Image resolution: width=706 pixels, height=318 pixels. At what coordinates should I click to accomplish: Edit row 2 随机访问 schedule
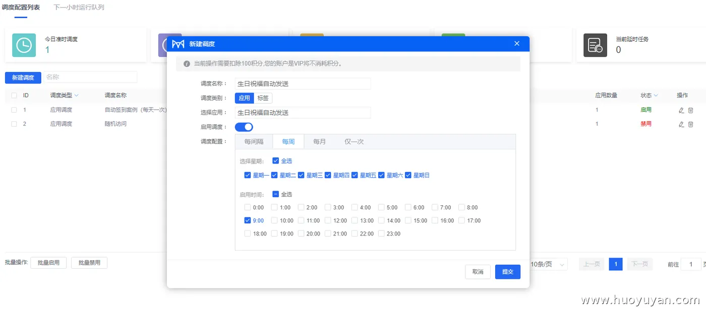[x=681, y=124]
